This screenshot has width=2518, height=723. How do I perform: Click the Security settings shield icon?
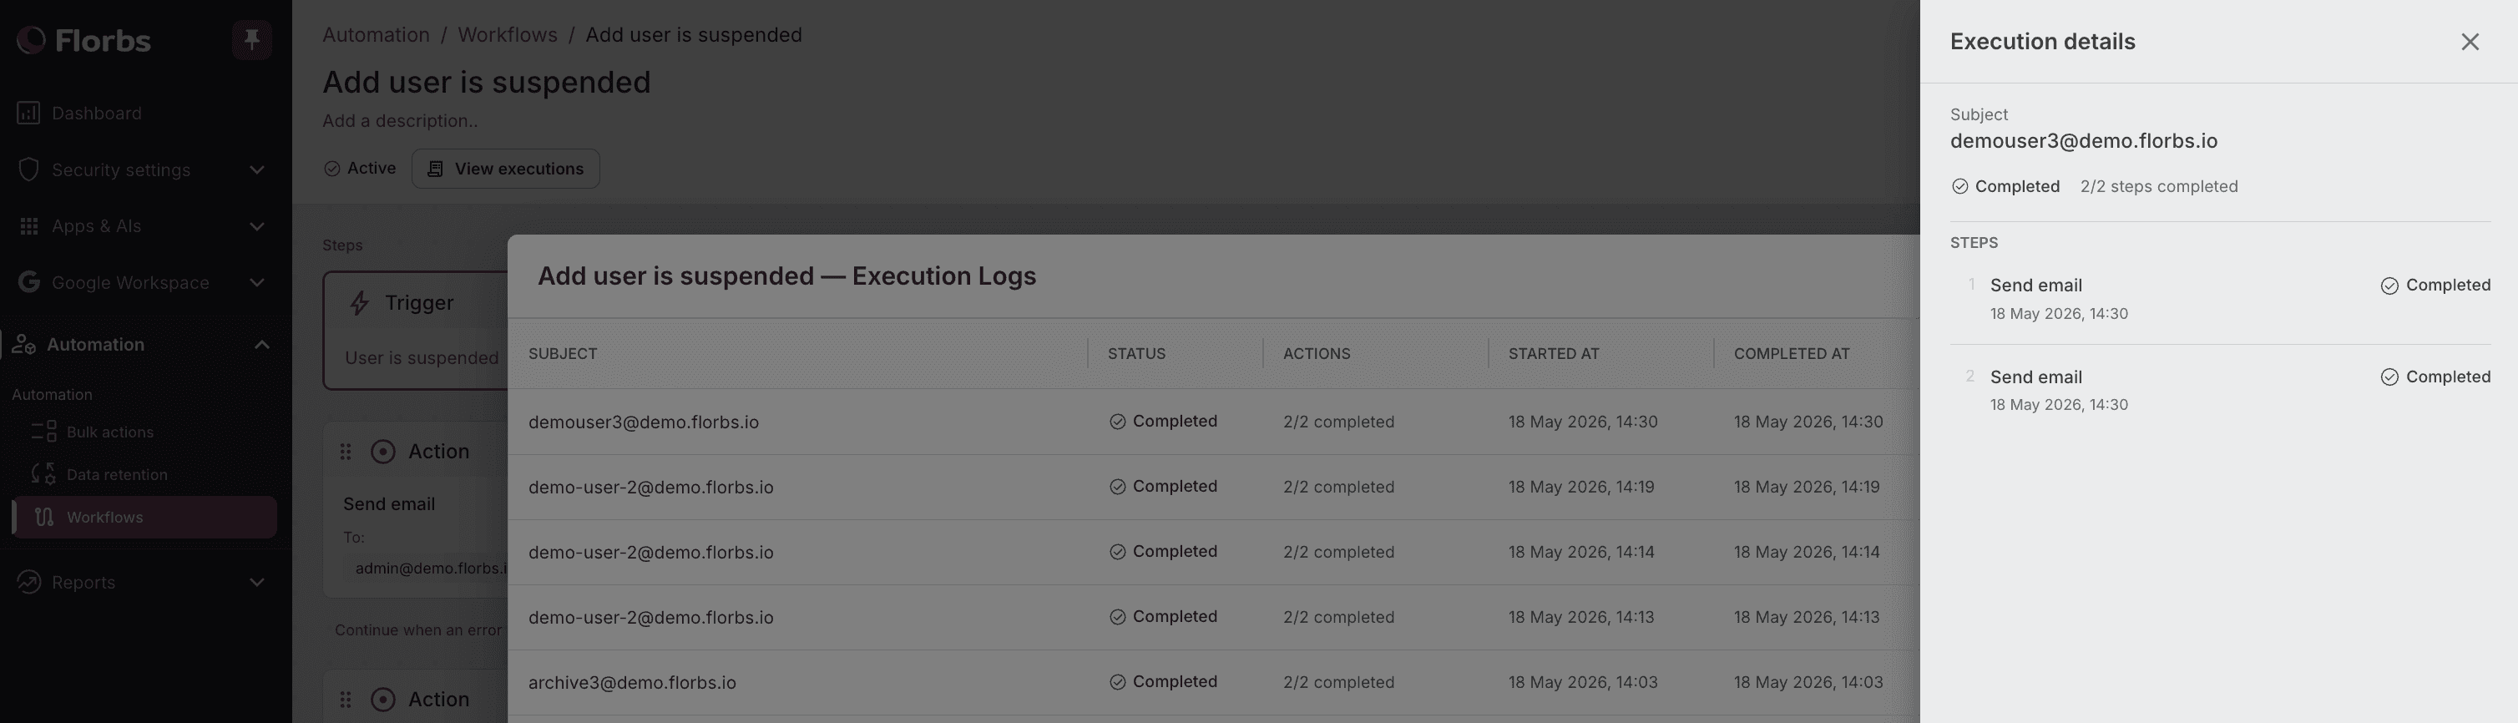click(28, 170)
